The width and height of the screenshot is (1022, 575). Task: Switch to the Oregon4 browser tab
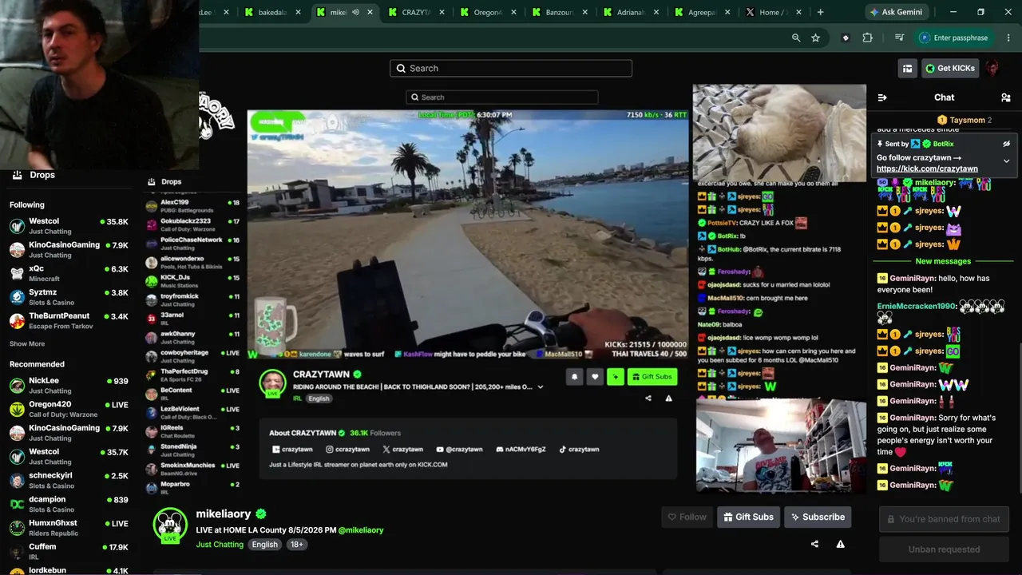click(x=489, y=12)
